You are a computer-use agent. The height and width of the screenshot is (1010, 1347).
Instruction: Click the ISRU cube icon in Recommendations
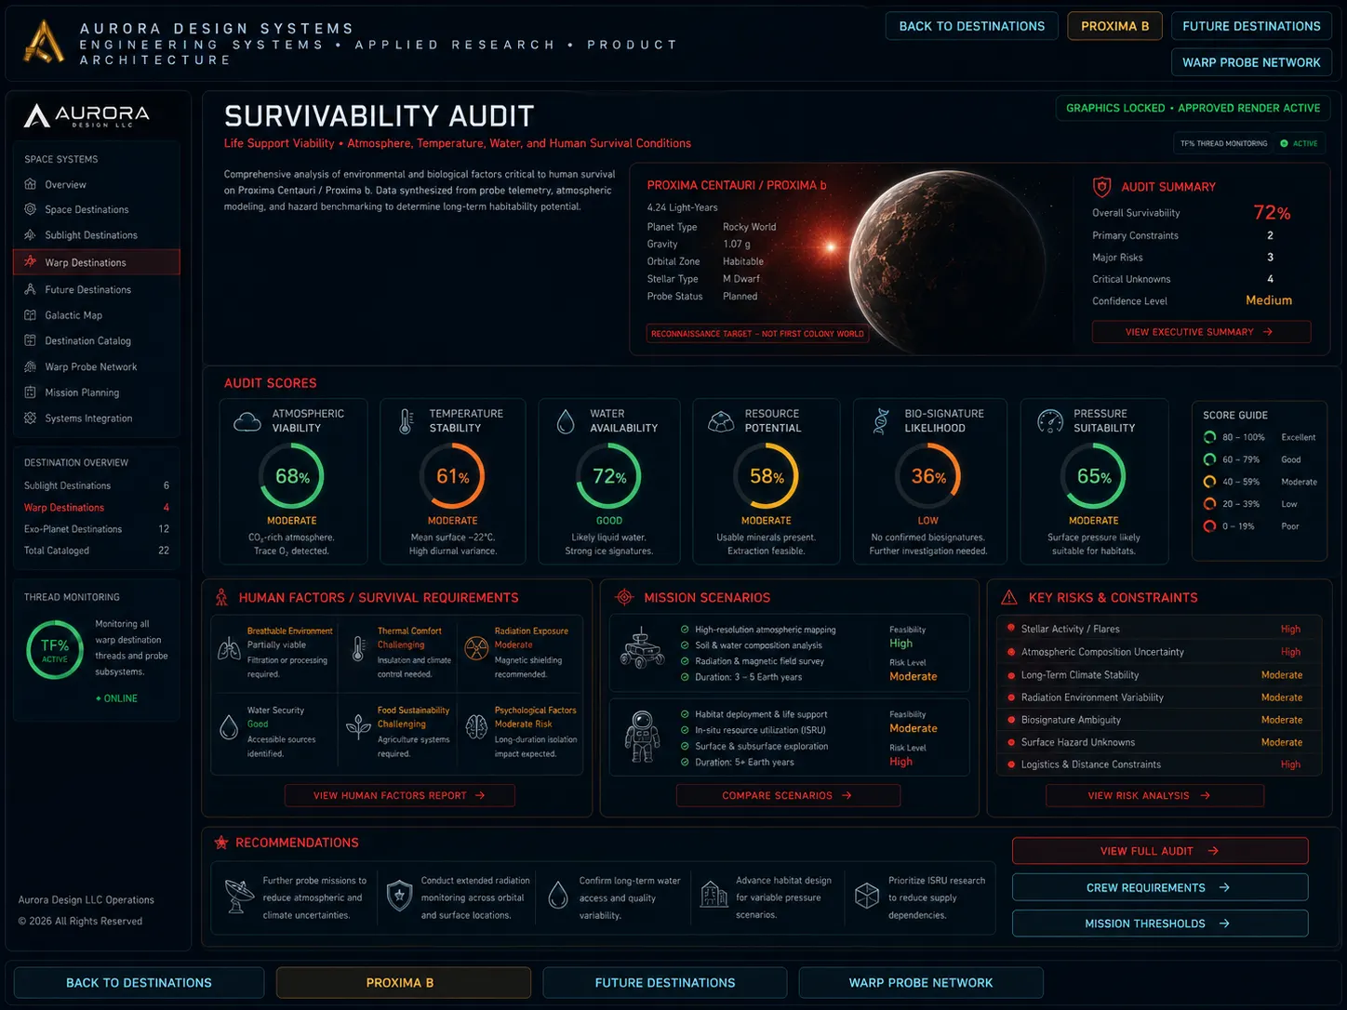(x=867, y=896)
